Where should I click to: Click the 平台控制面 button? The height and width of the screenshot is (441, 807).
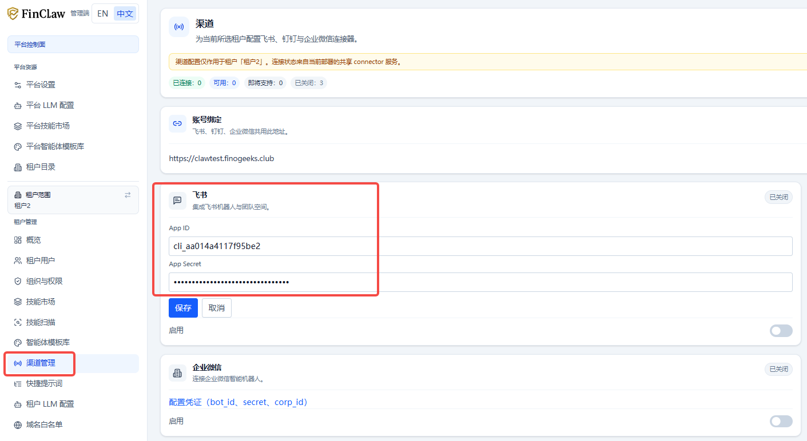coord(73,44)
